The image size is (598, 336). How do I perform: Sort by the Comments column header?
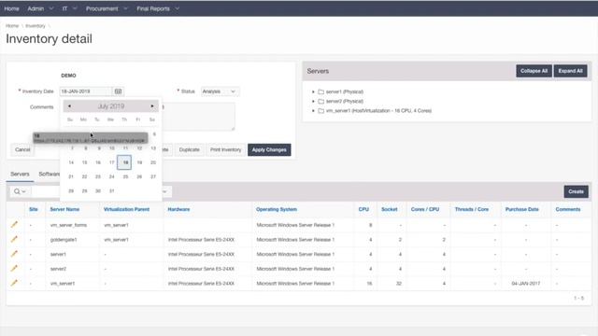pyautogui.click(x=568, y=209)
